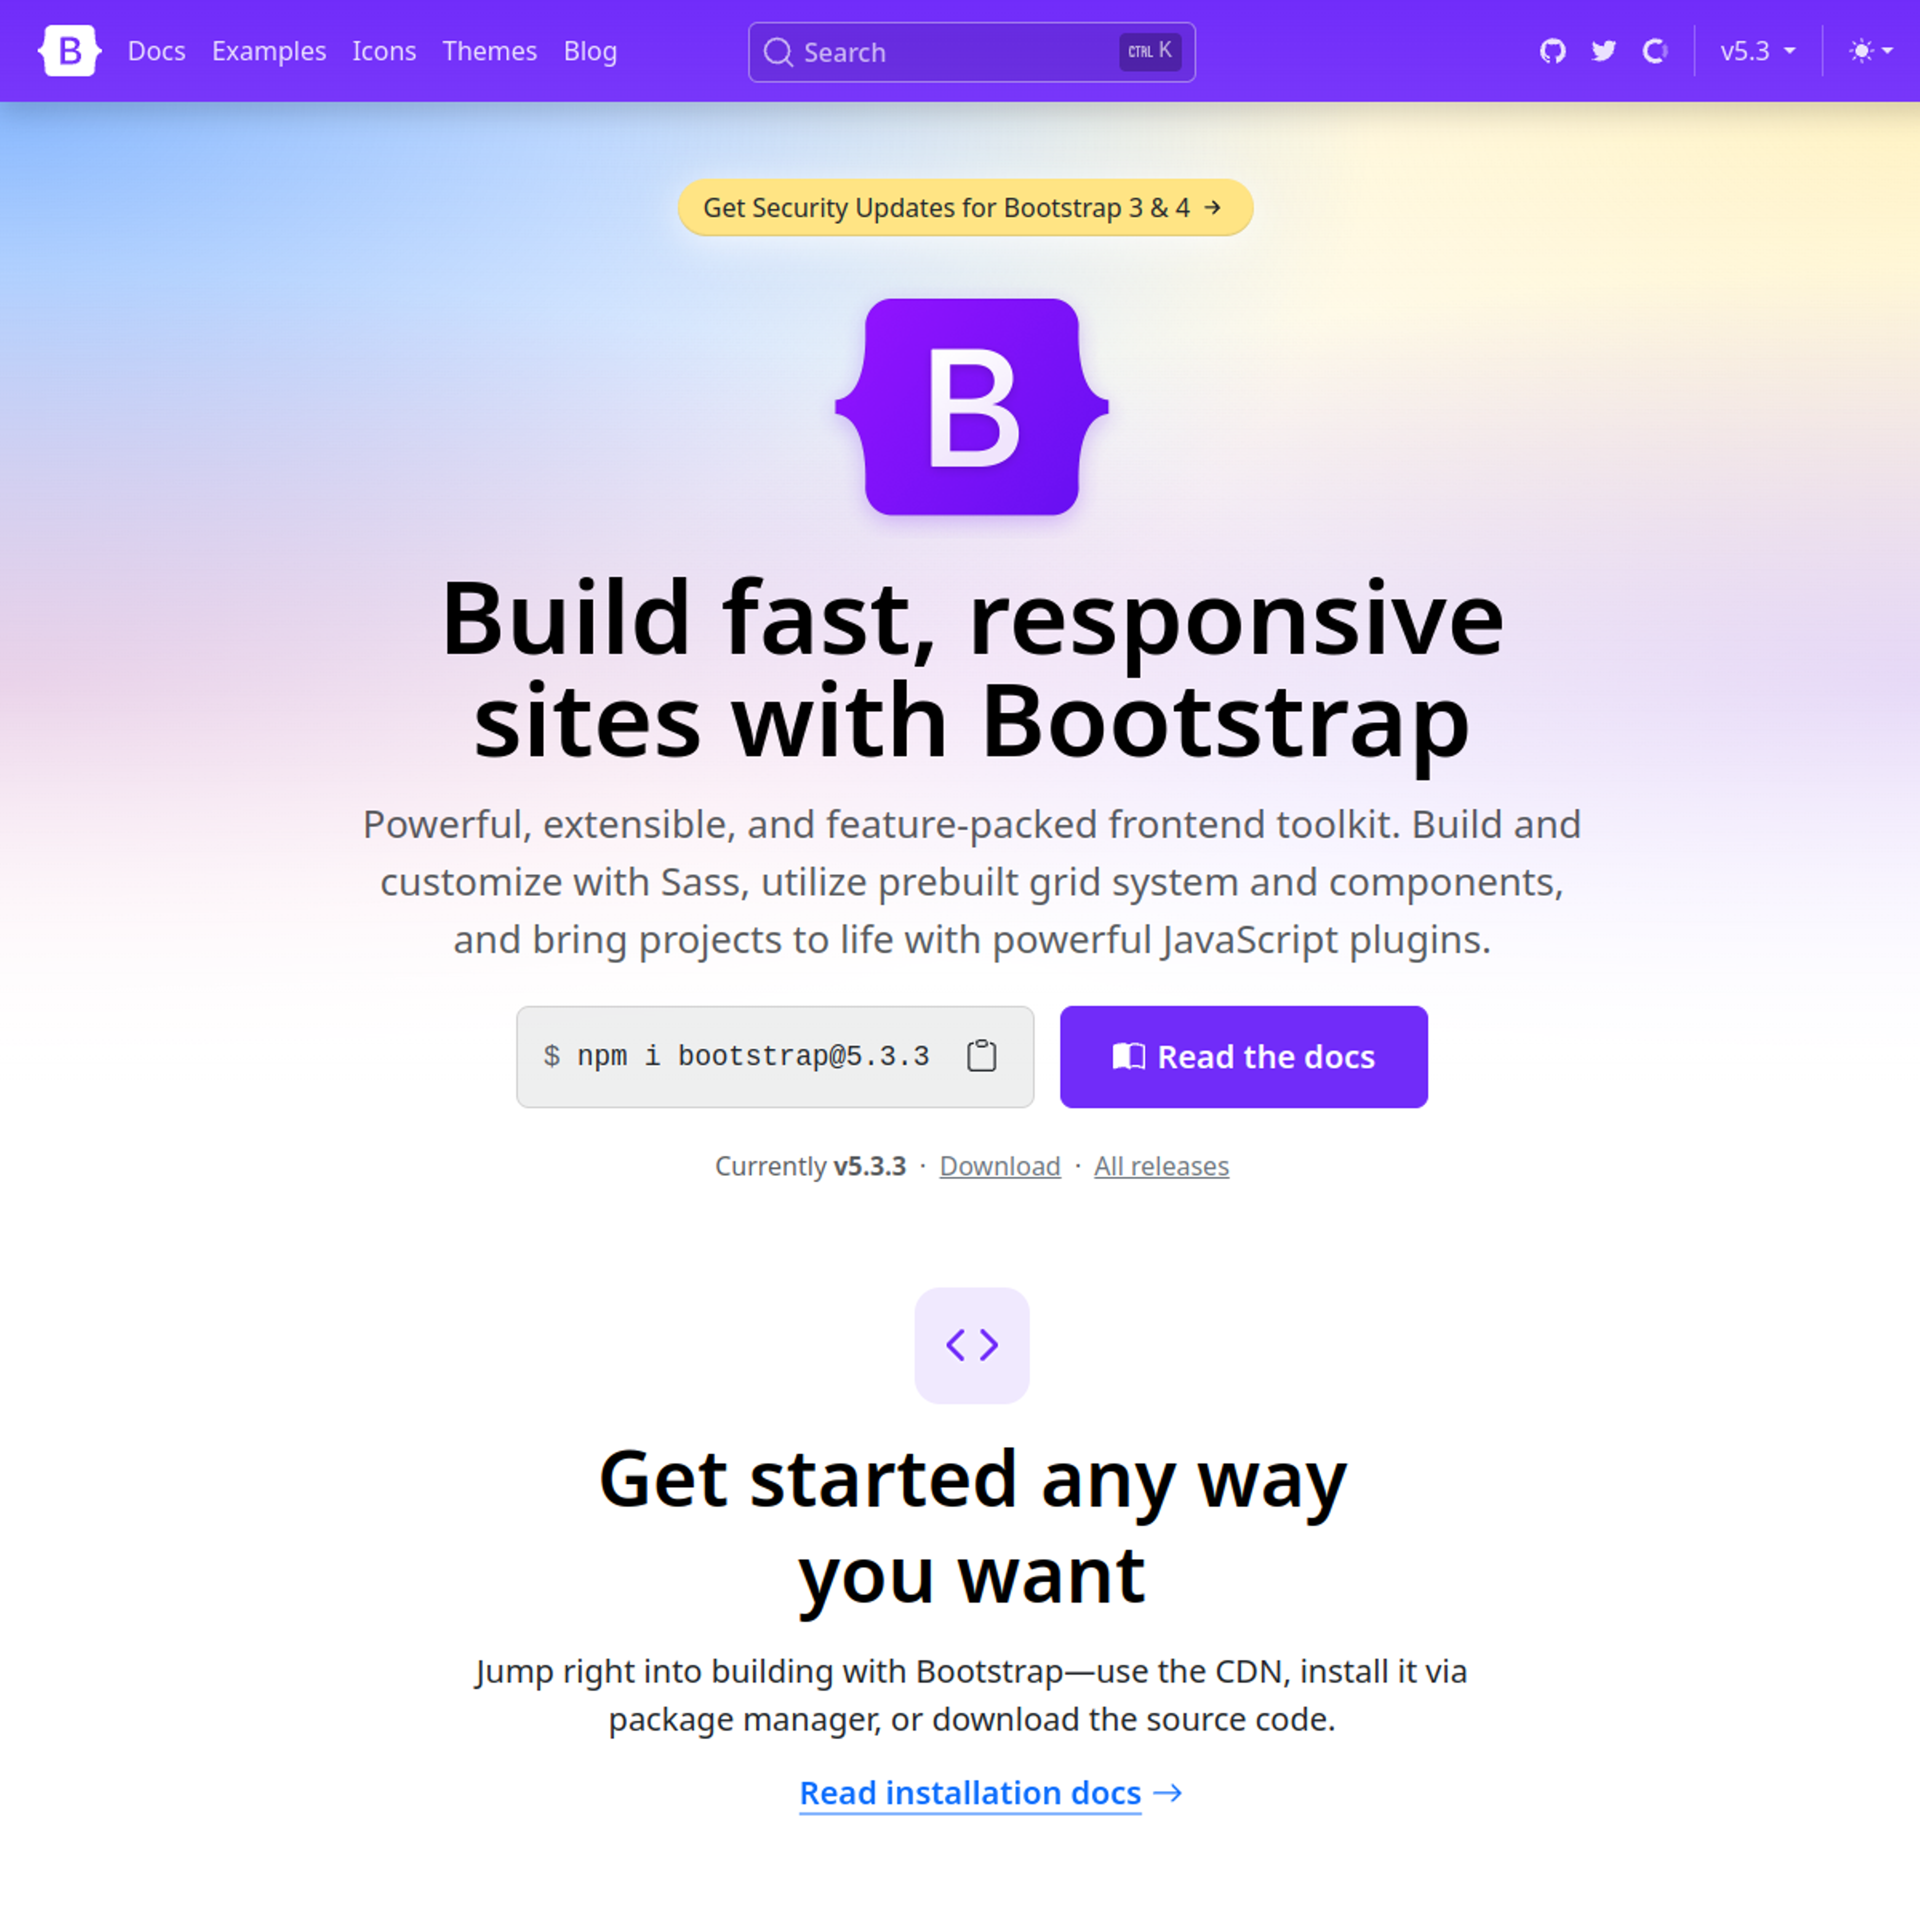
Task: Click 'Get Security Updates' banner link
Action: point(965,207)
